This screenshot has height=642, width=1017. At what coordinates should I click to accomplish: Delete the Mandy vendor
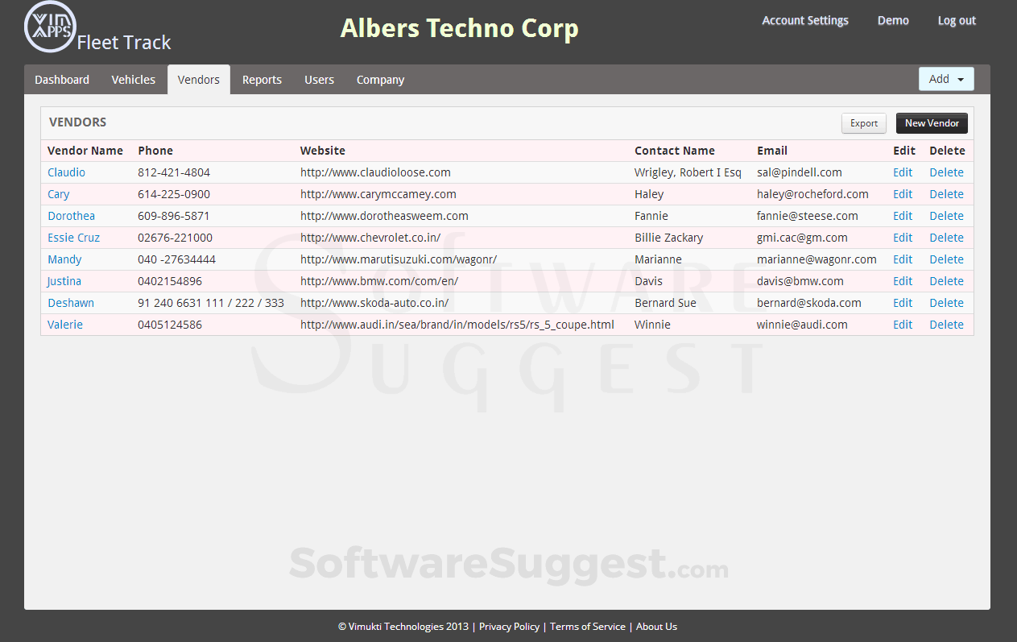click(946, 259)
